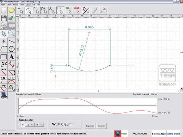Screen dimensions: 183x137
Task: Set z scale ratio to 1:2
Action: (x=28, y=125)
